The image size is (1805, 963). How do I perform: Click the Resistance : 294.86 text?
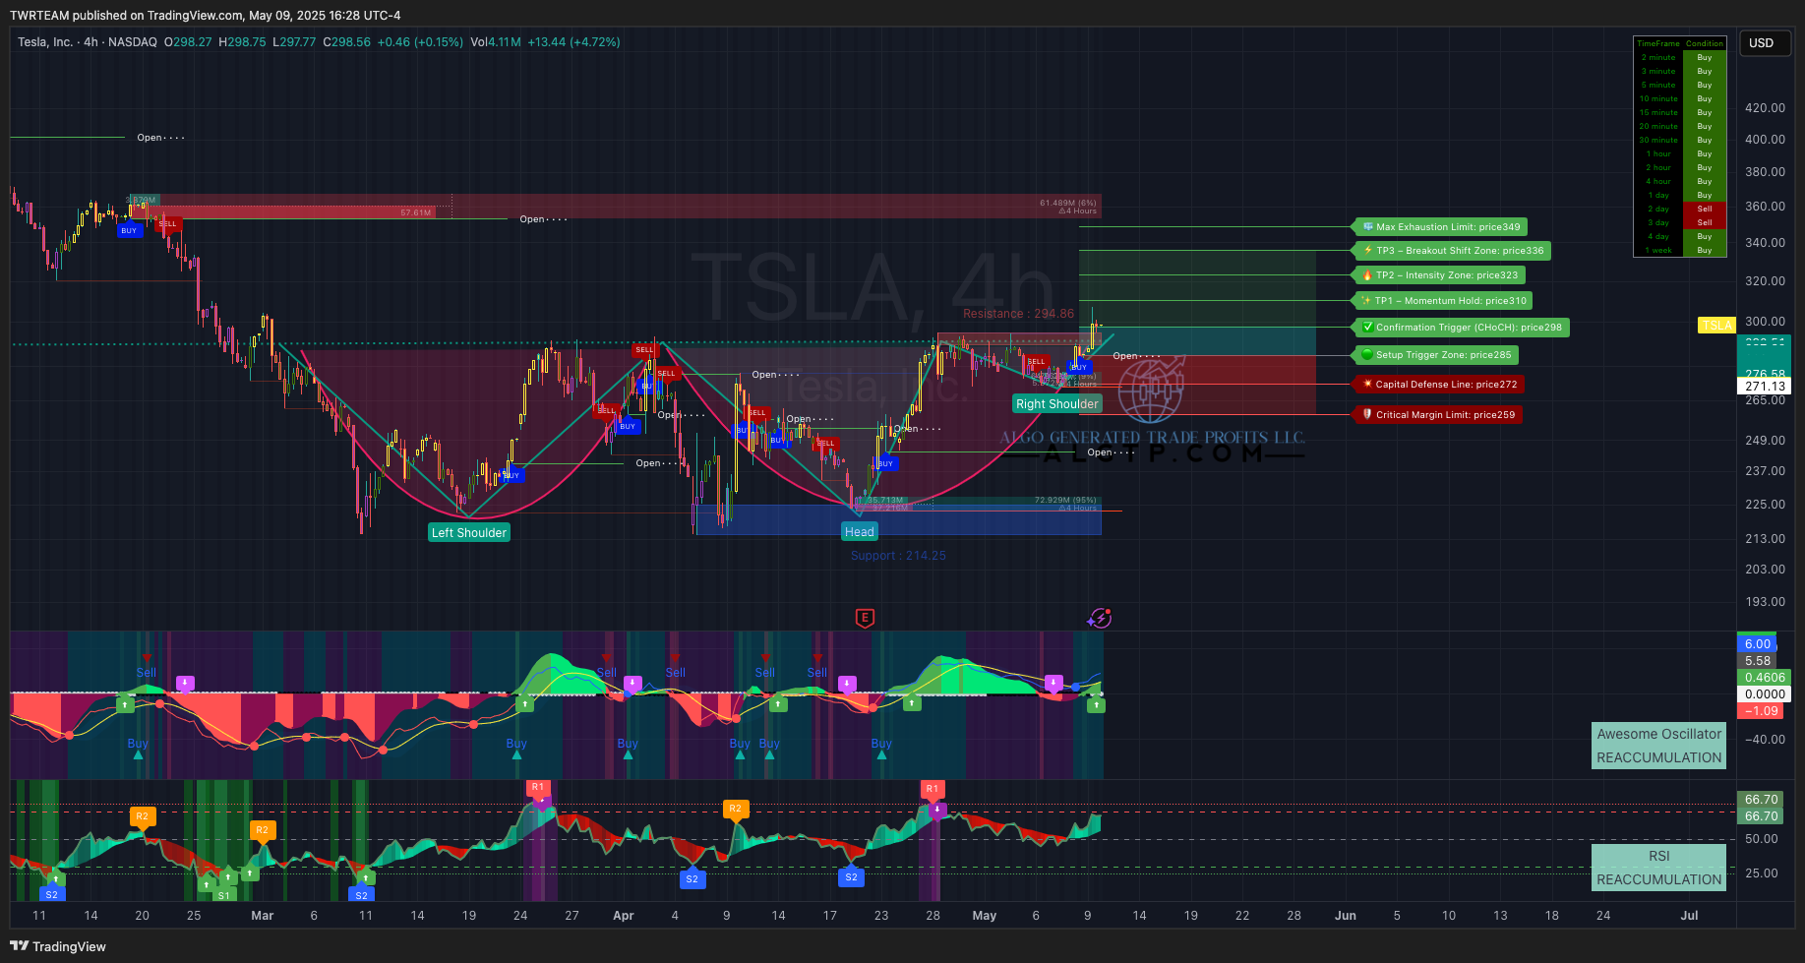click(1018, 314)
